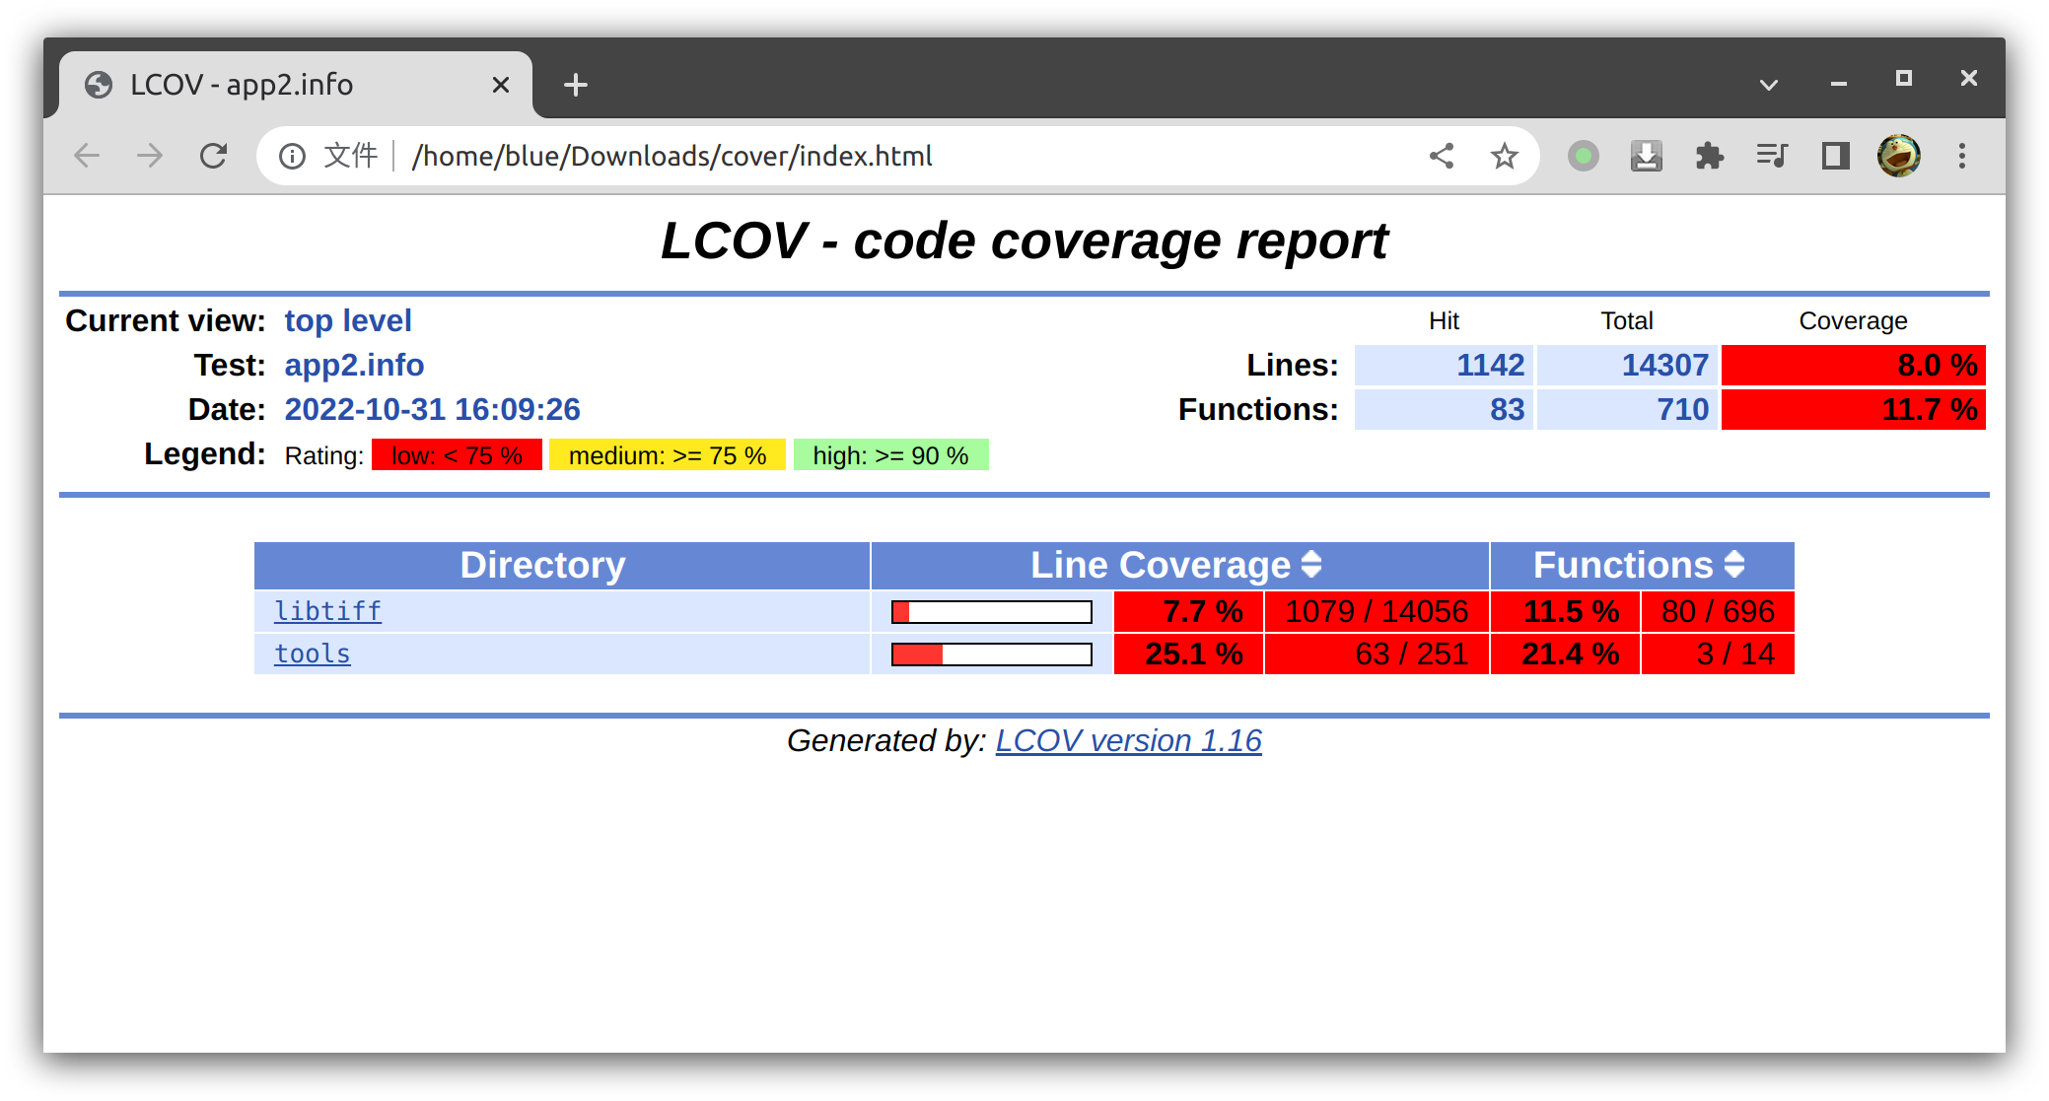The height and width of the screenshot is (1101, 2049).
Task: Open the extensions puzzle icon
Action: point(1709,155)
